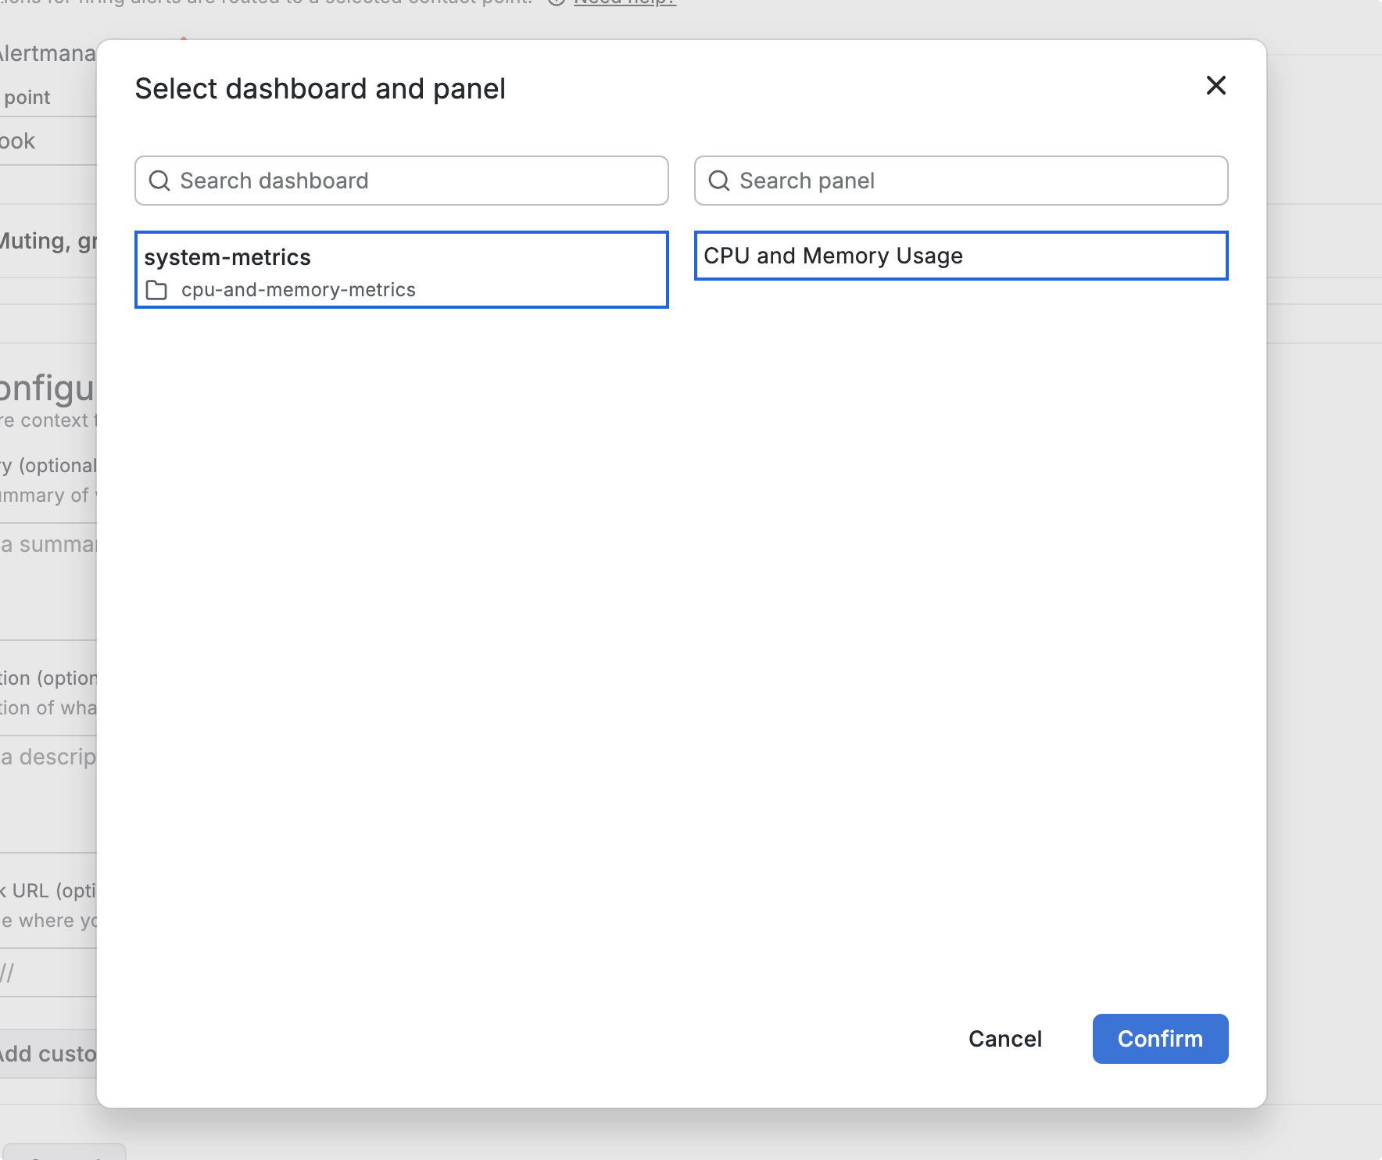Screen dimensions: 1382x1160
Task: Click the partially hidden Add custom button
Action: tap(47, 1054)
